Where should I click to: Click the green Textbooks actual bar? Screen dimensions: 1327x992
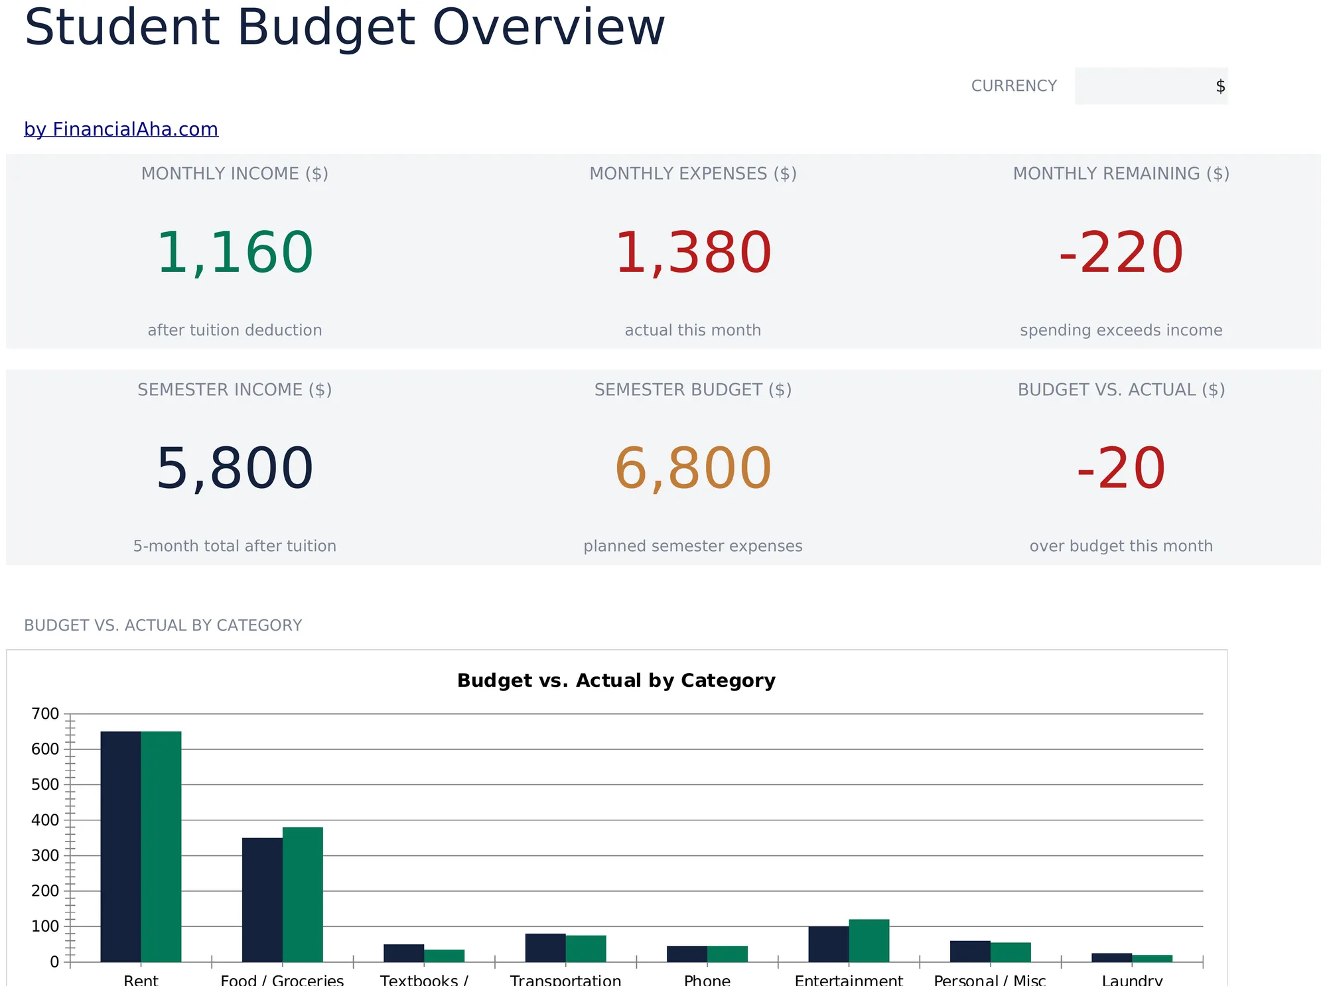point(445,956)
